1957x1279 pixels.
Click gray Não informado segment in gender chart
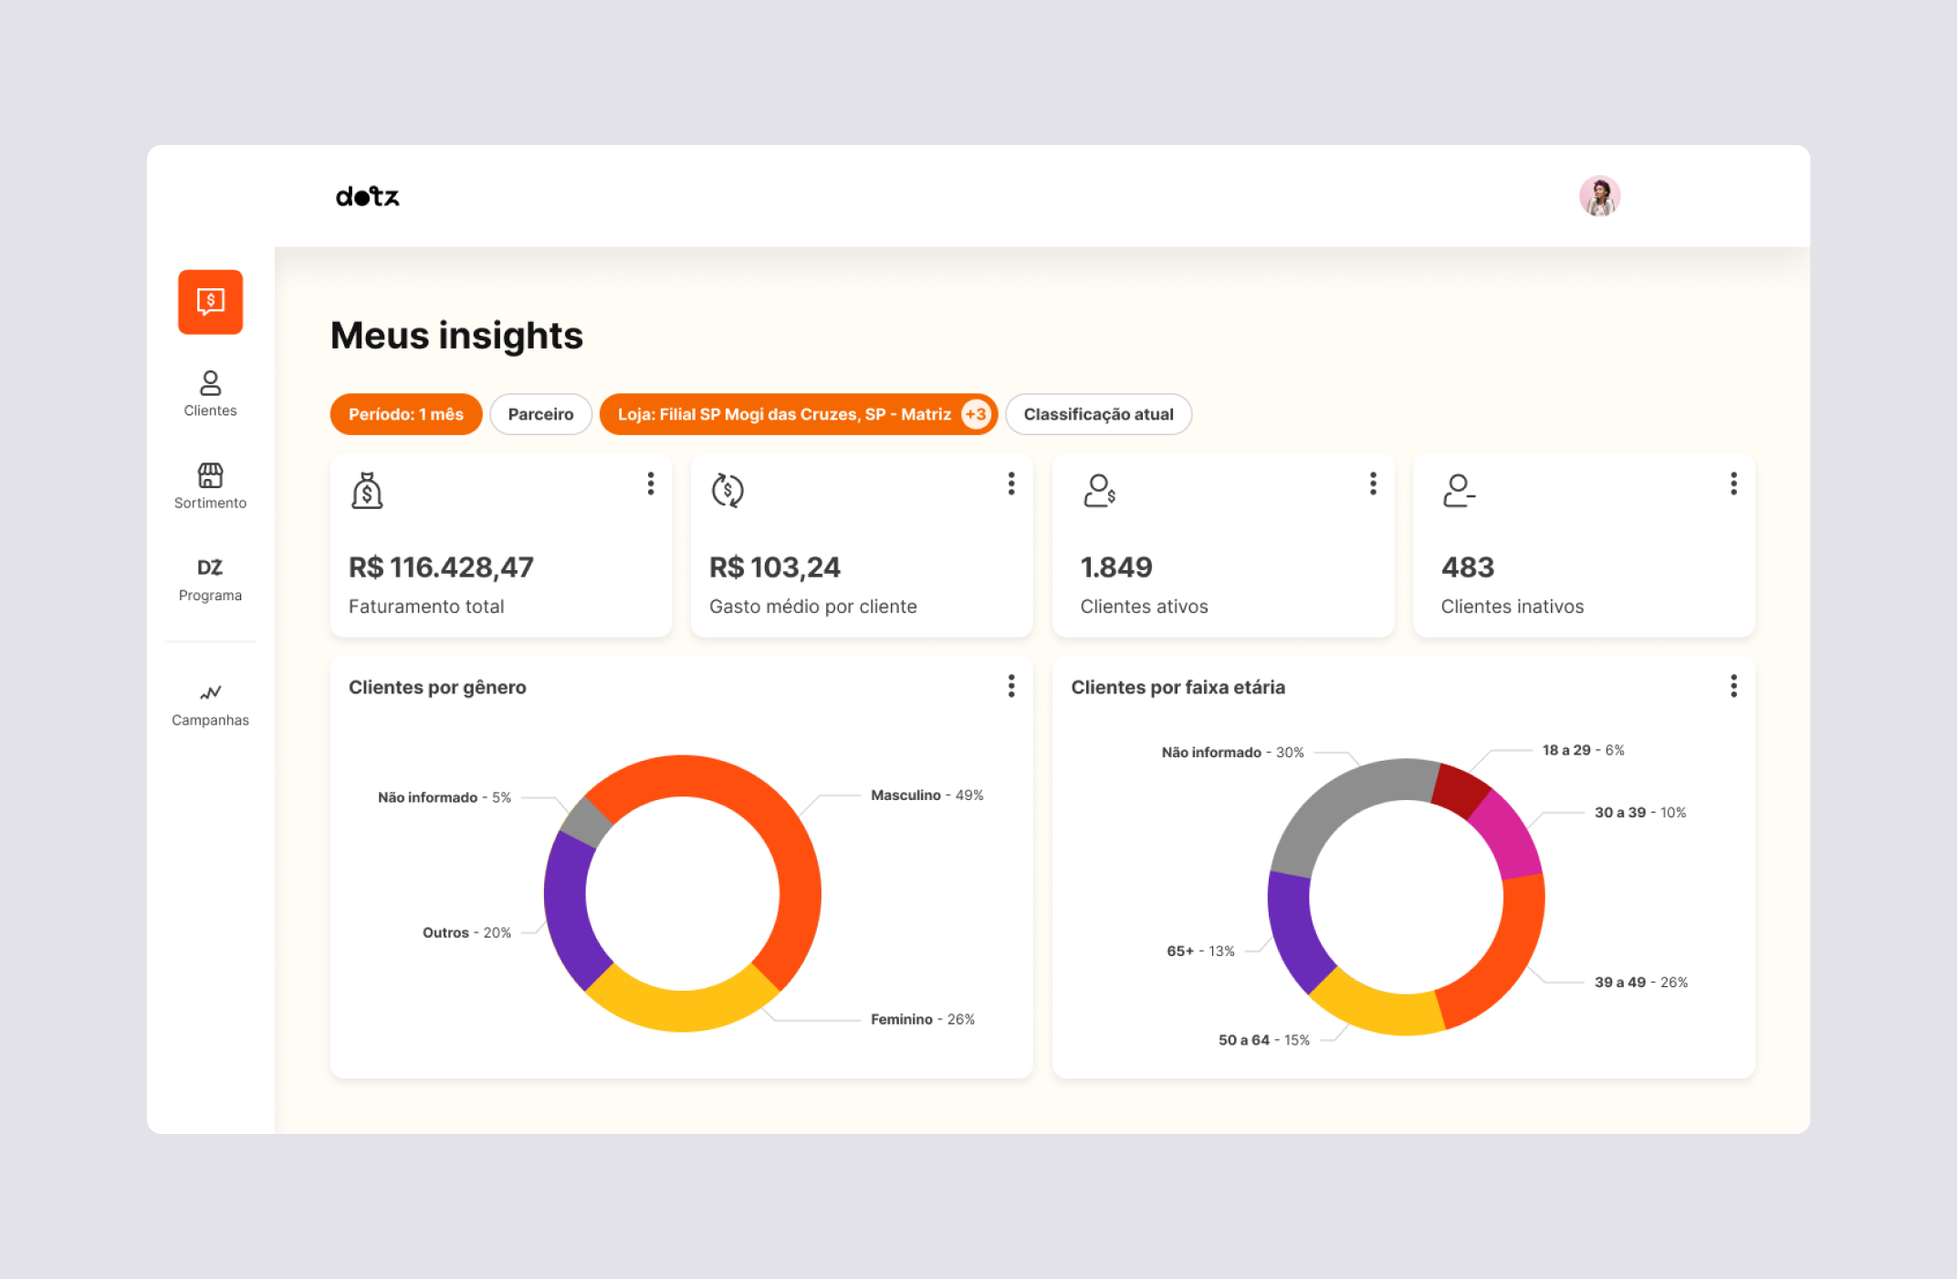pos(586,822)
